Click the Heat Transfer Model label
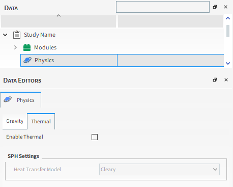 [37, 169]
